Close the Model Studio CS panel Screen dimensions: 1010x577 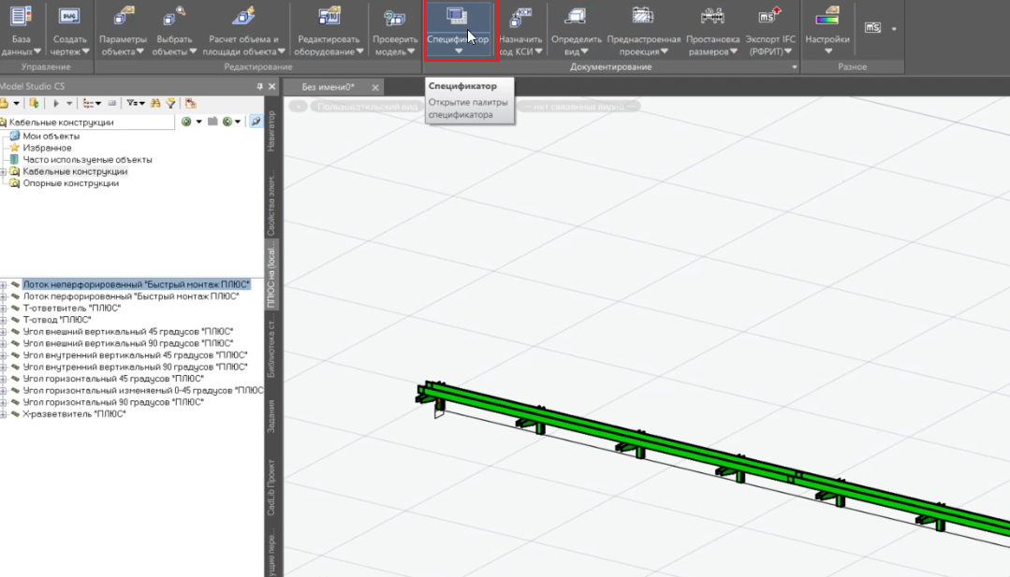(x=271, y=86)
